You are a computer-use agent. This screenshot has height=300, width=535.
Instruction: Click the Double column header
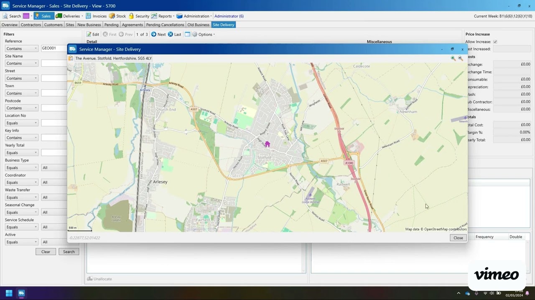516,237
